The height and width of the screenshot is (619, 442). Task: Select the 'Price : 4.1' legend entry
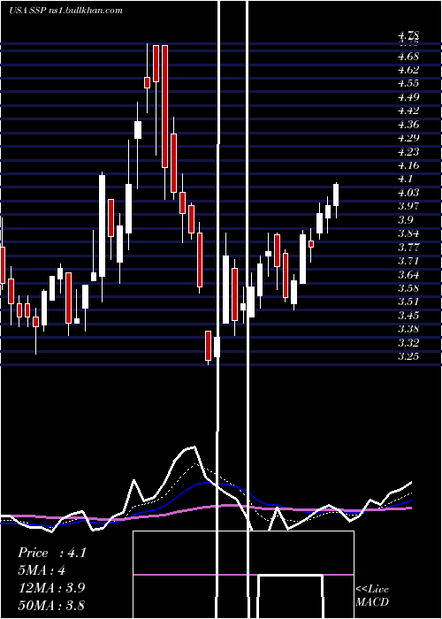point(52,553)
